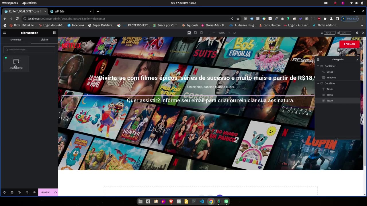Select the highlighted Texto item in Navigator

(x=337, y=101)
